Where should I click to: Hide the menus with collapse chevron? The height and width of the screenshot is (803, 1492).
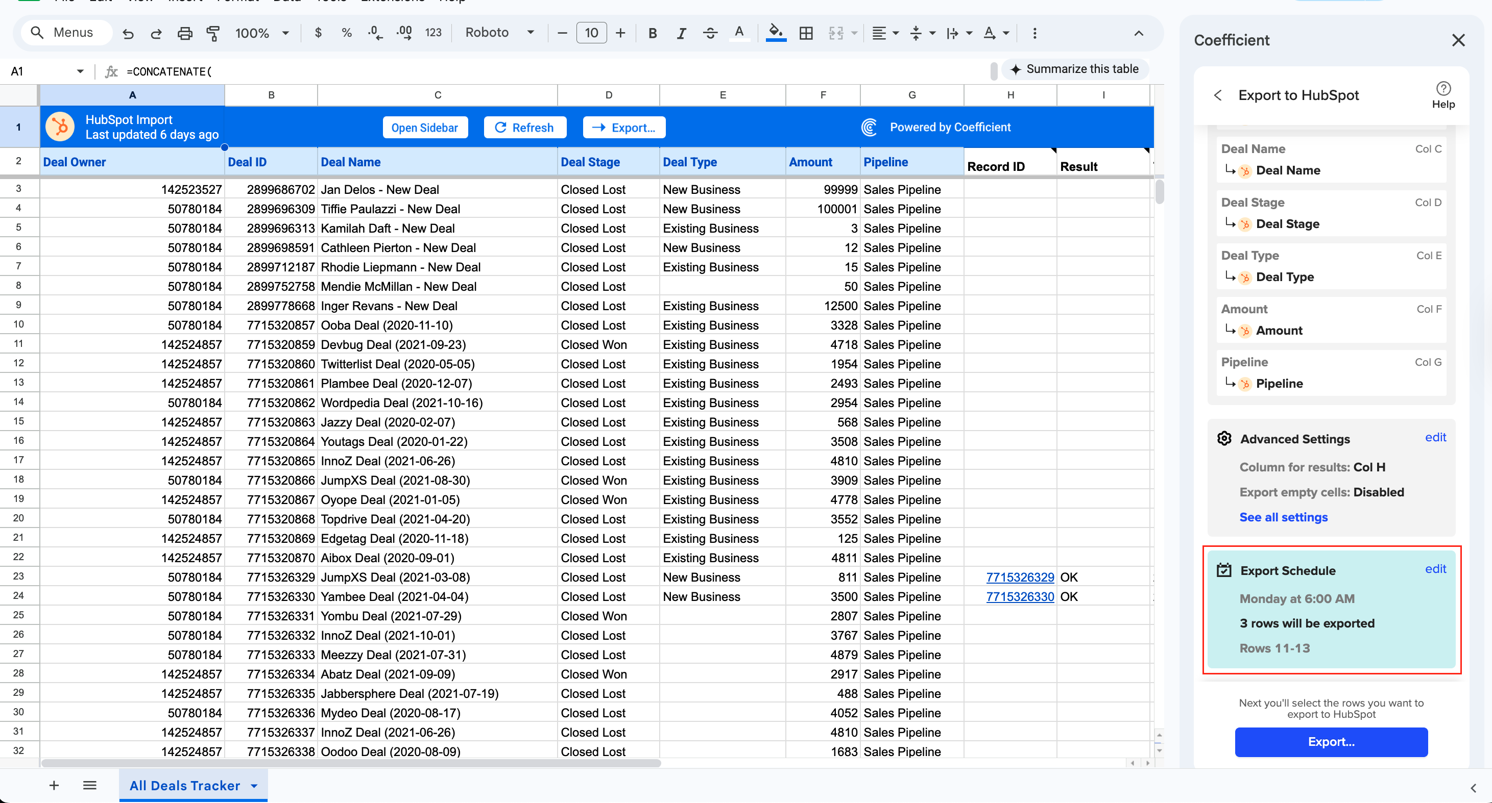point(1138,33)
